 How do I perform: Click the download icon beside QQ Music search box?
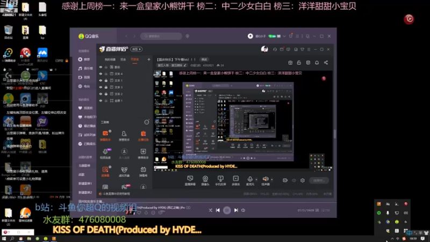[x=187, y=36]
